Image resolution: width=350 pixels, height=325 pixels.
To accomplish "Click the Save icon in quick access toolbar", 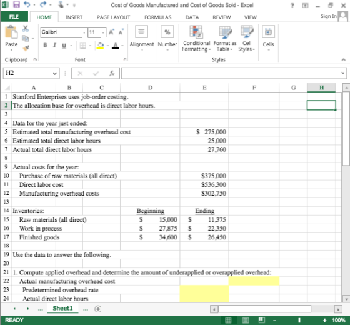I will coord(16,4).
